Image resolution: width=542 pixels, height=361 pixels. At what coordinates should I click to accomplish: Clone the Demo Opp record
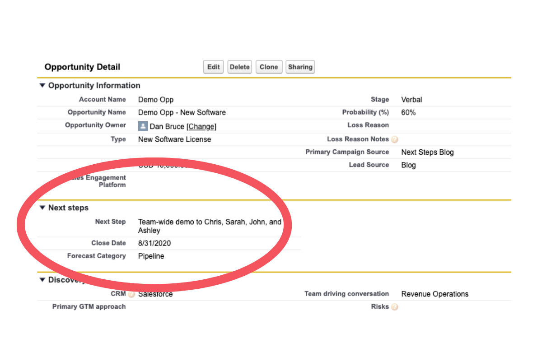(269, 66)
